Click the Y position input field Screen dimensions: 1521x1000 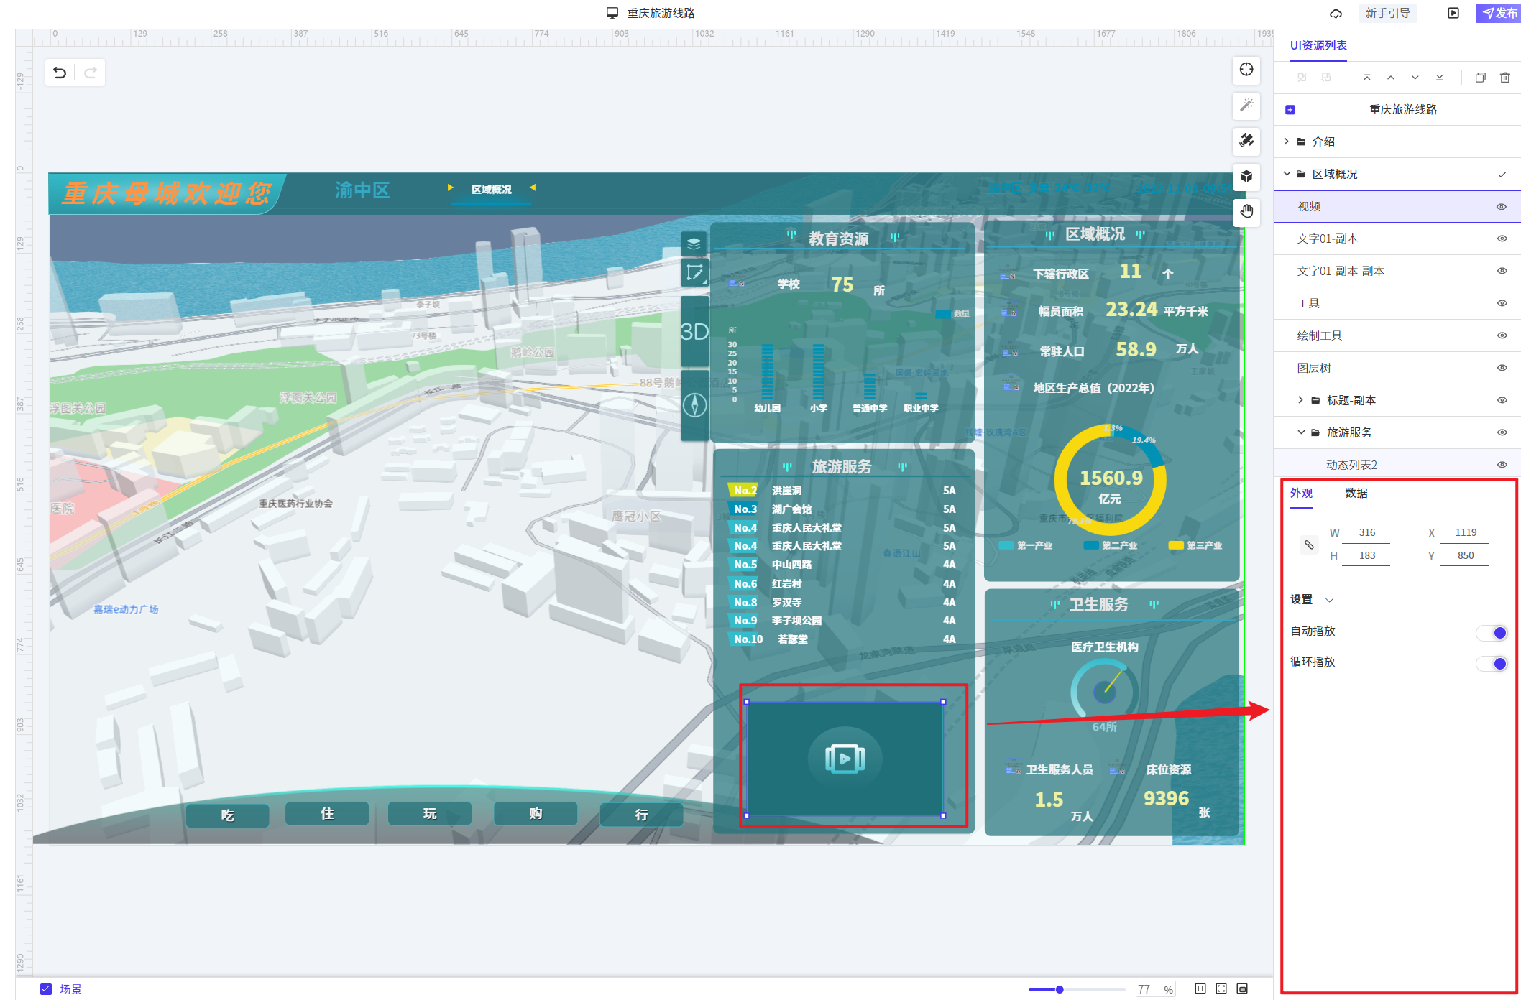[1465, 555]
